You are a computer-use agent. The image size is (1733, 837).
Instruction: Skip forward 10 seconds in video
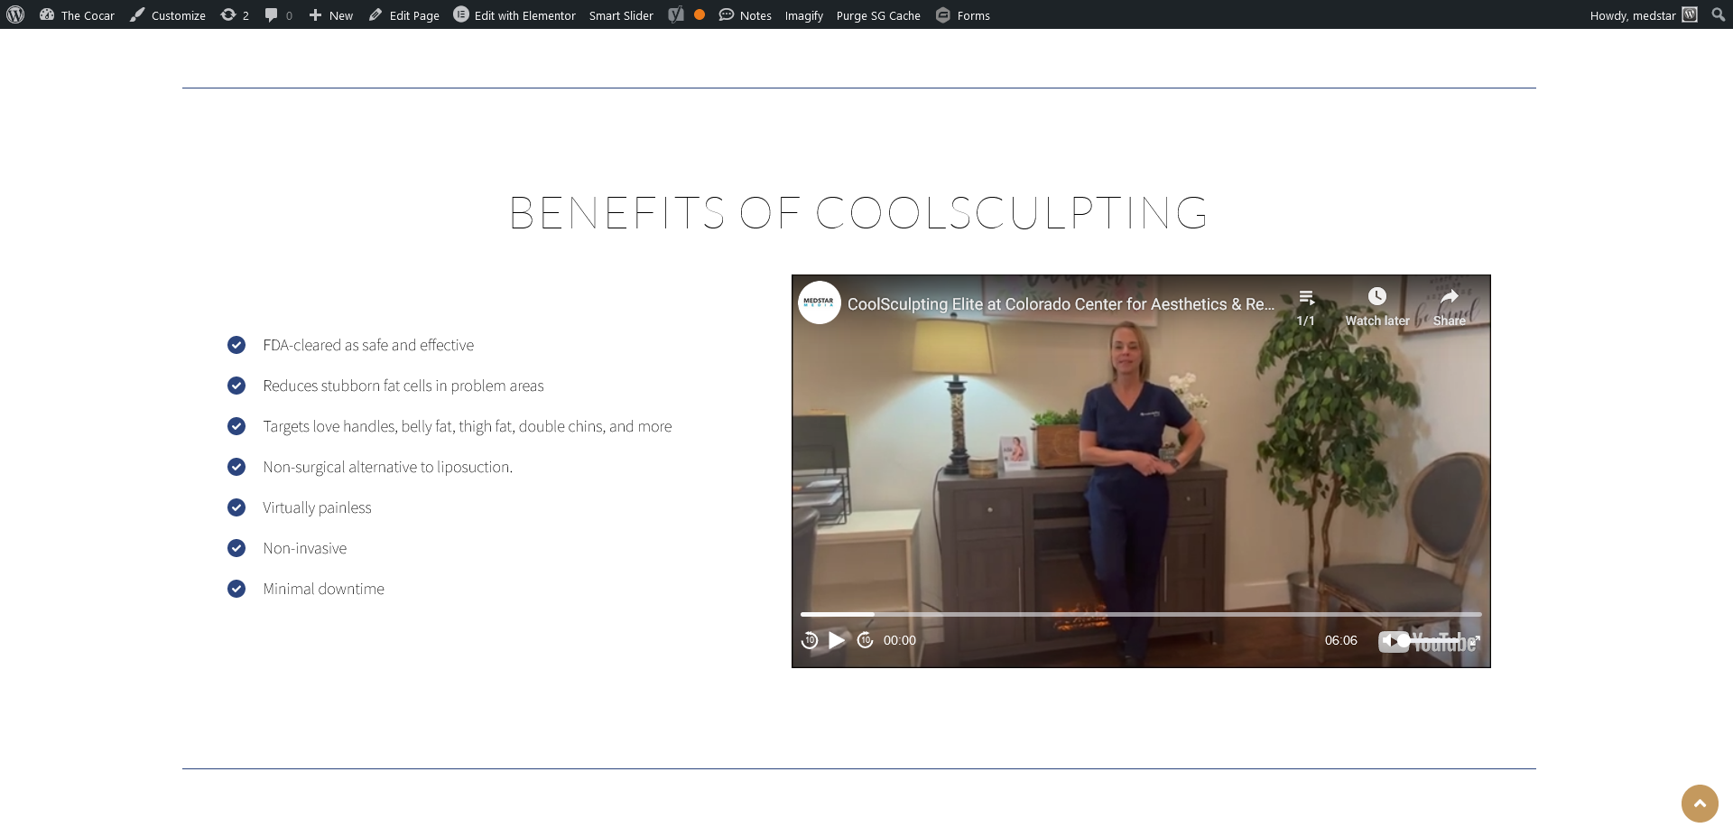tap(865, 640)
